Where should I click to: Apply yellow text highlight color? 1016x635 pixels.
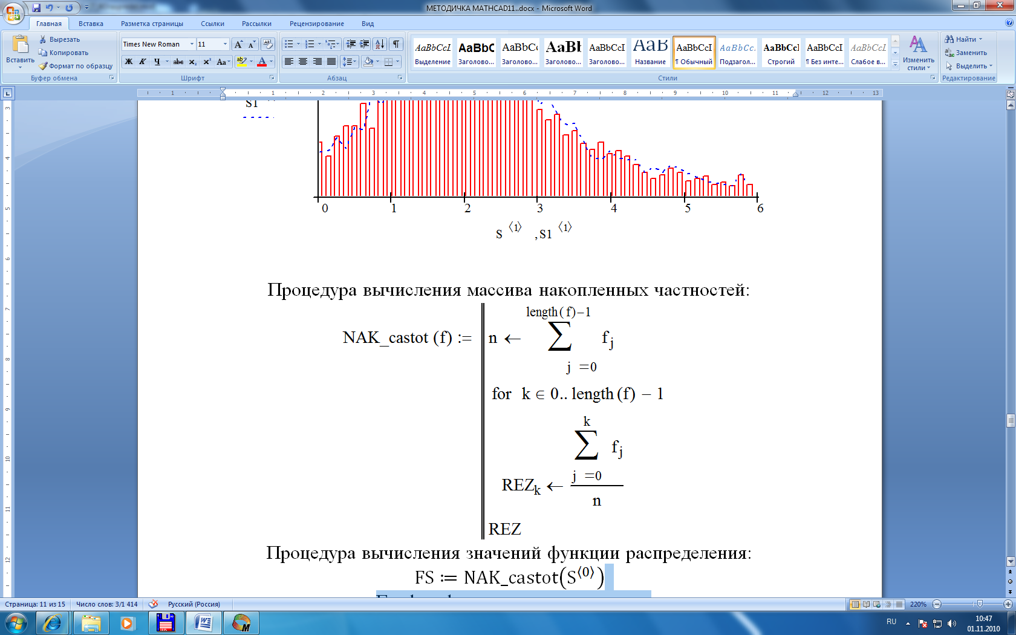pyautogui.click(x=241, y=62)
